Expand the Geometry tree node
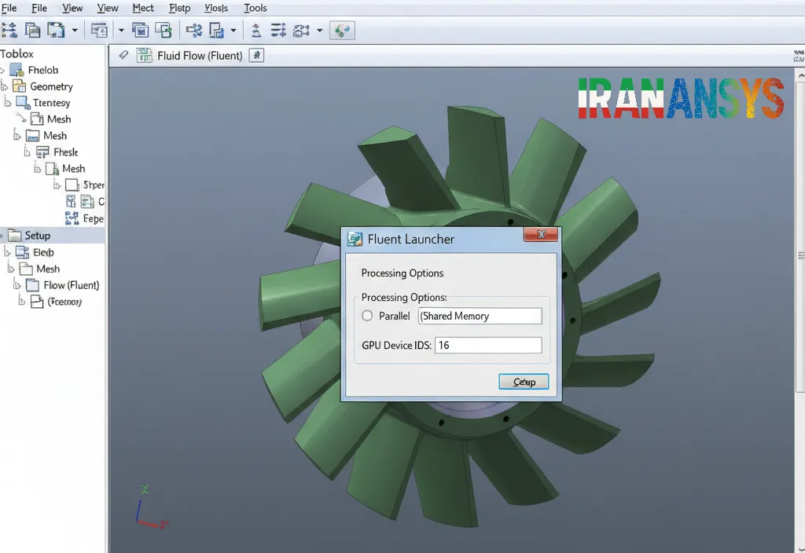This screenshot has height=553, width=805. click(4, 86)
